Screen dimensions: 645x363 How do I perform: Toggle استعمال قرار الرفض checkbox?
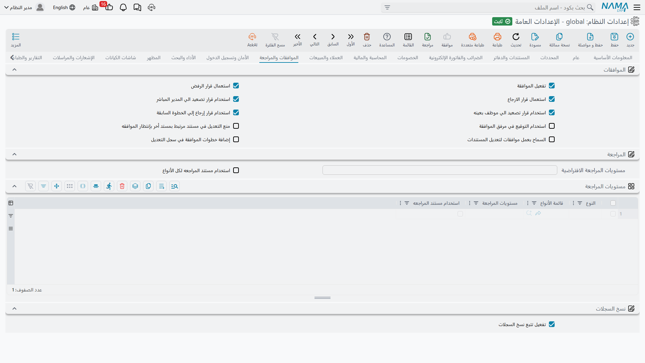[x=236, y=86]
